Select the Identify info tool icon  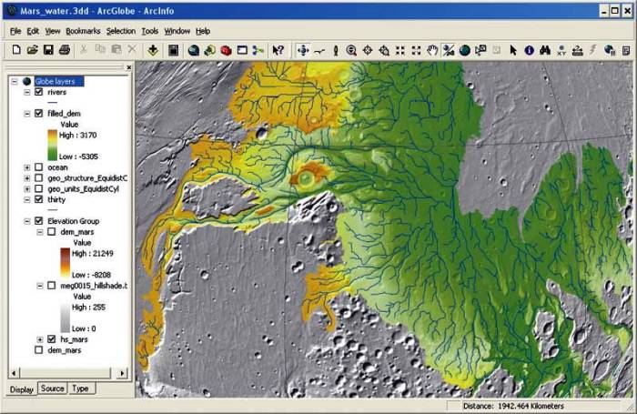pos(529,50)
